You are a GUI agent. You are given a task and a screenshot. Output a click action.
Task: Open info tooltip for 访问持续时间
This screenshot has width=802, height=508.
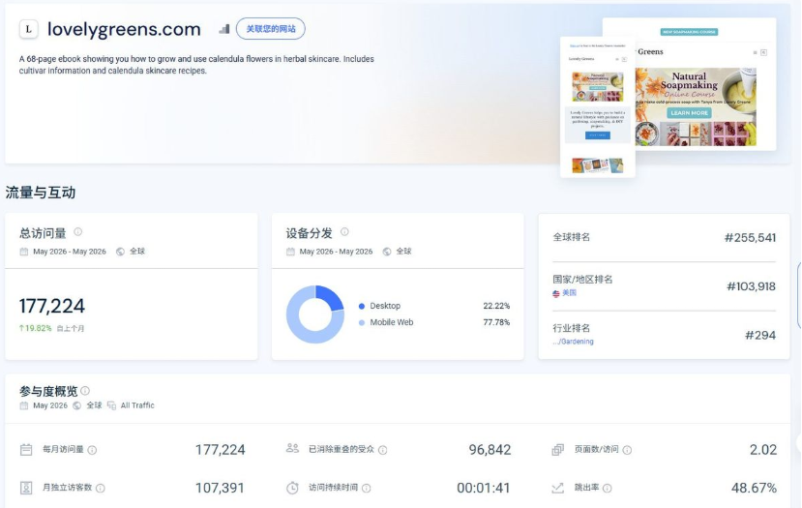tap(367, 489)
